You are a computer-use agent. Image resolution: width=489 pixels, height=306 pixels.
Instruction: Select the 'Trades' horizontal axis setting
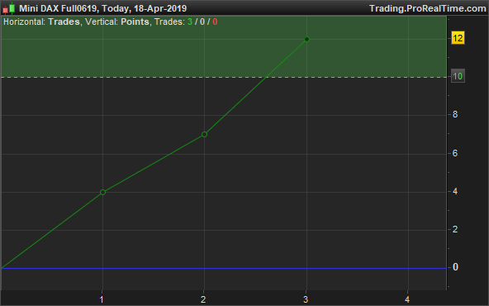[x=64, y=22]
